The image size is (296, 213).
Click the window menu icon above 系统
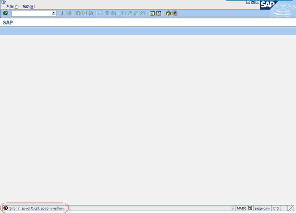pos(4,2)
